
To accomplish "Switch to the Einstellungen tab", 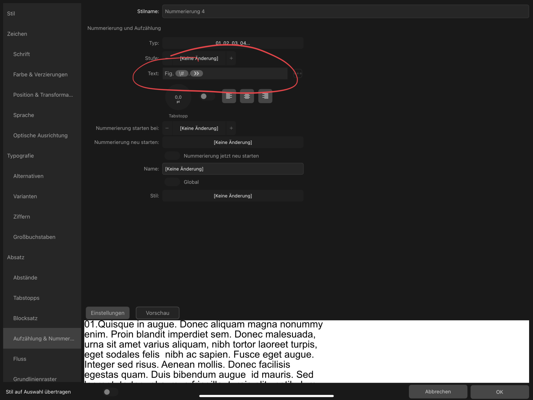I will tap(107, 313).
